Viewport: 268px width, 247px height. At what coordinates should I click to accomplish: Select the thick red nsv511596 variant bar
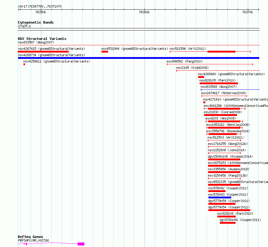point(221,52)
